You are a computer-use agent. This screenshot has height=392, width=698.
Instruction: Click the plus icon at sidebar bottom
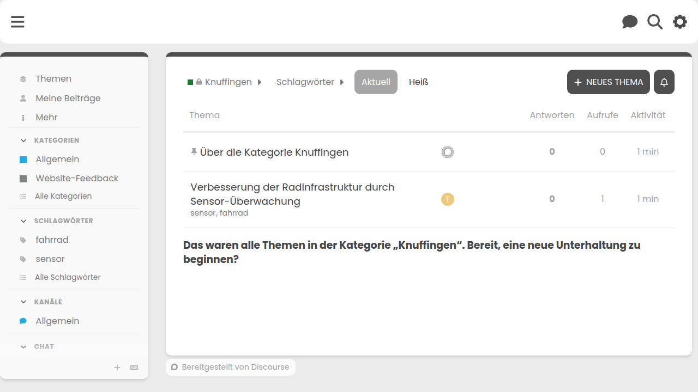coord(117,367)
